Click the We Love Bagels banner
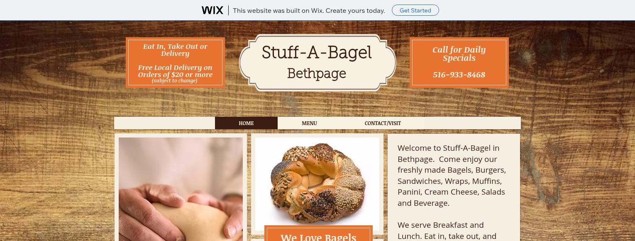The image size is (635, 241). click(318, 234)
